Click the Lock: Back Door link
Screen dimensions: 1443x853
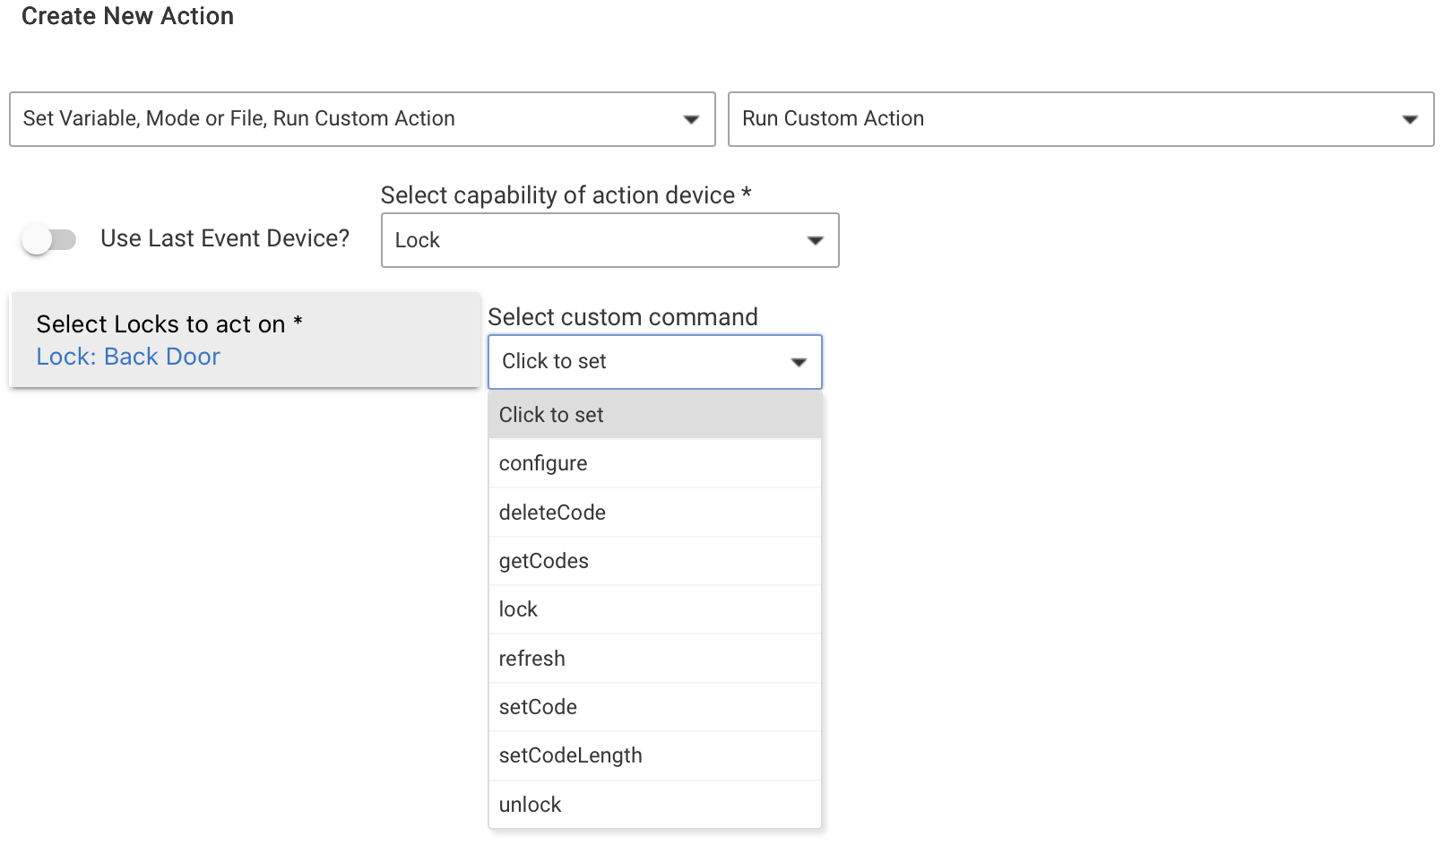[x=127, y=357]
